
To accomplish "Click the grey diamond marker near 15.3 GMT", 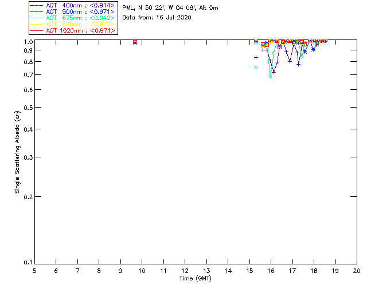I will click(256, 68).
